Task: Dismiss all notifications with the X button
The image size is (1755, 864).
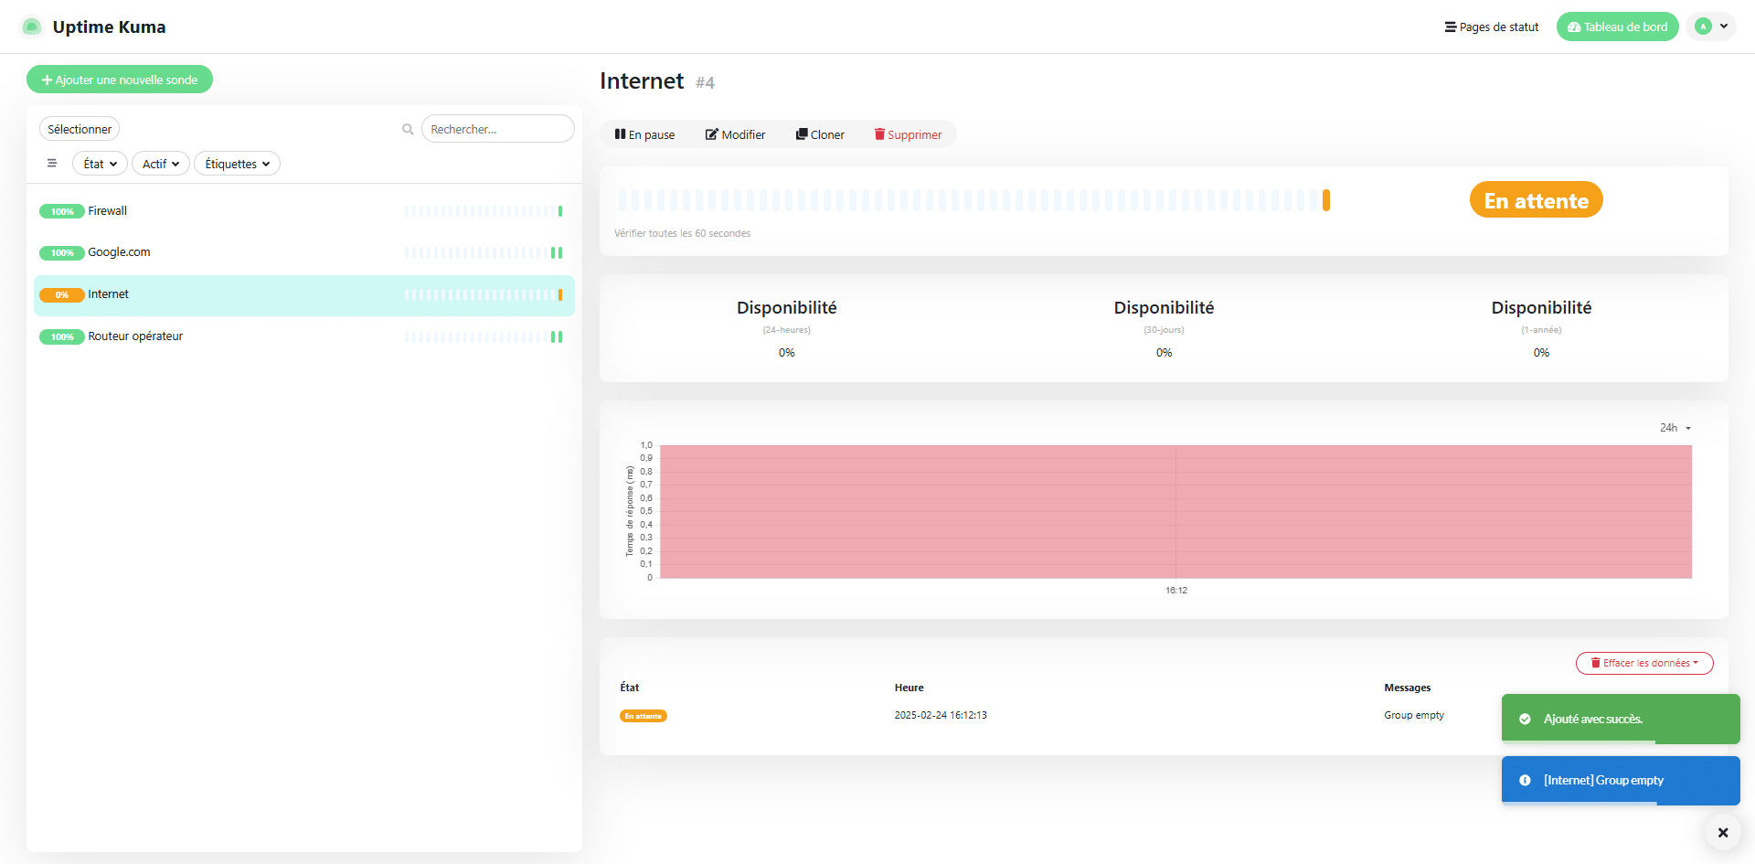Action: (x=1722, y=832)
